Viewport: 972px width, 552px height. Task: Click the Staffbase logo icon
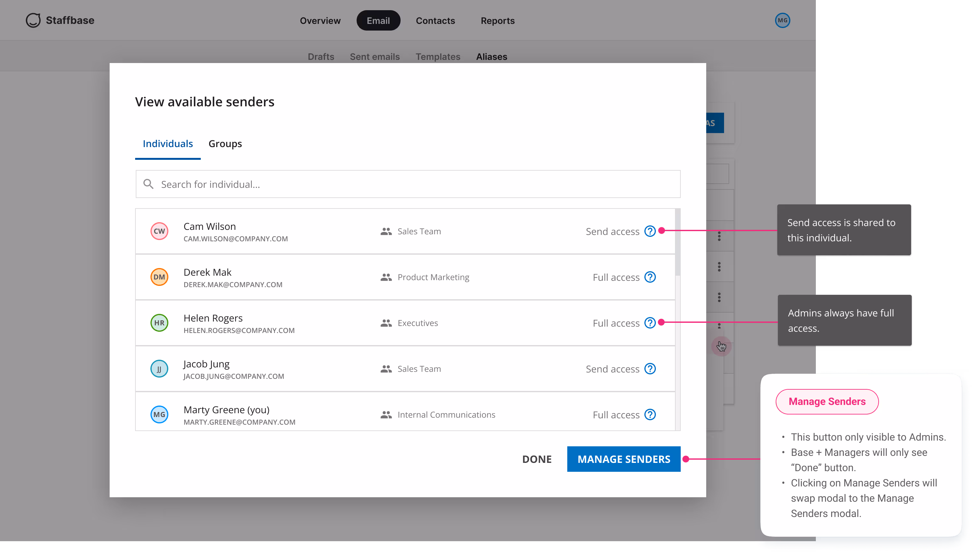[33, 20]
